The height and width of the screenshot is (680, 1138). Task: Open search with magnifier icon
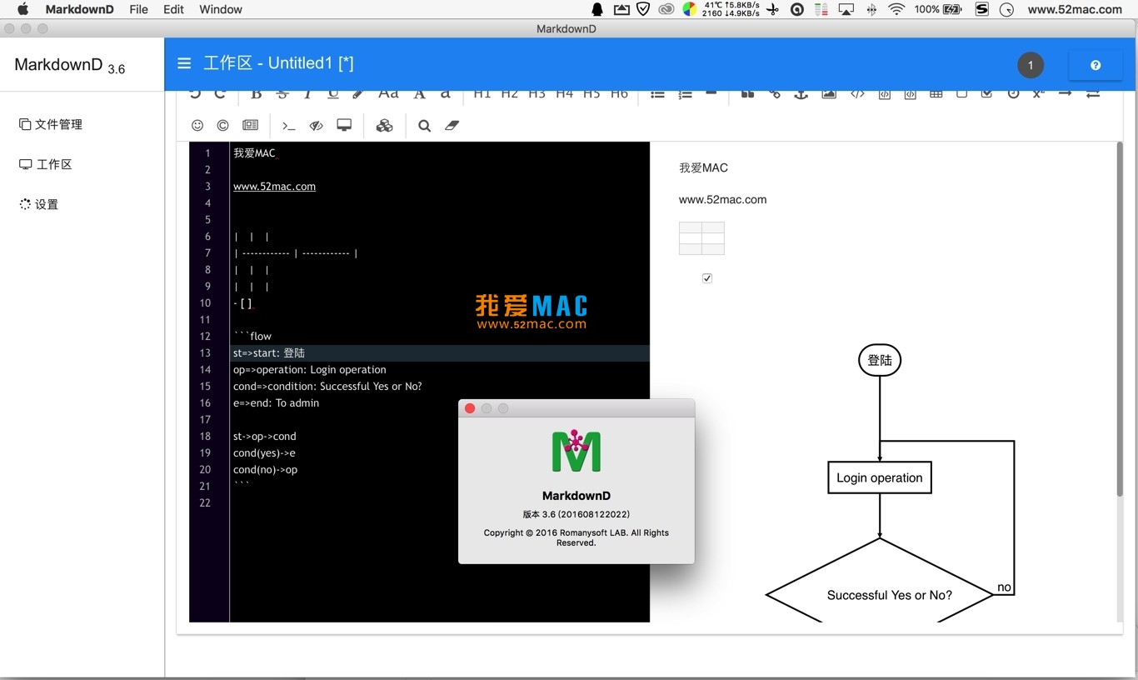tap(424, 126)
